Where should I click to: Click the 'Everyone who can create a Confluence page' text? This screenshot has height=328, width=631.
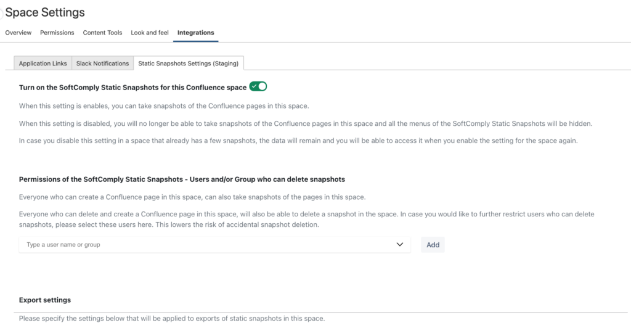192,197
